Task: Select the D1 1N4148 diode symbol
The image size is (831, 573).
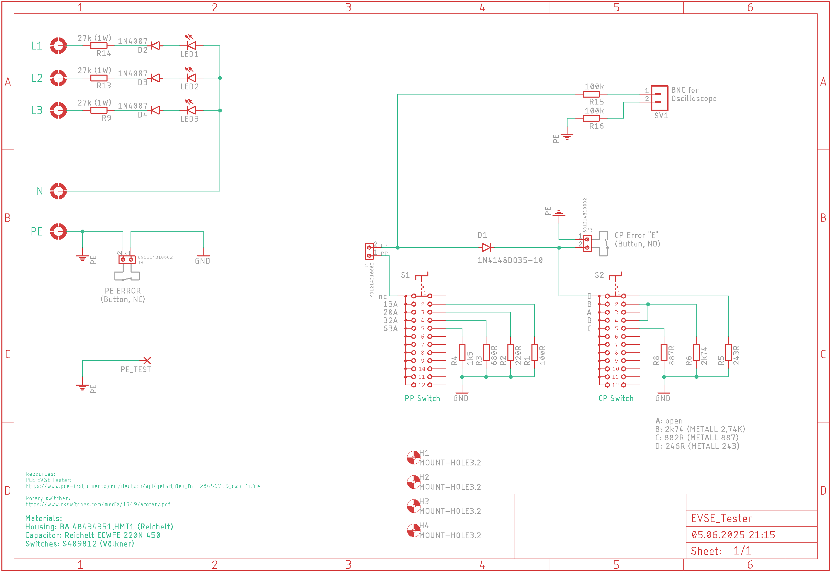Action: 486,247
